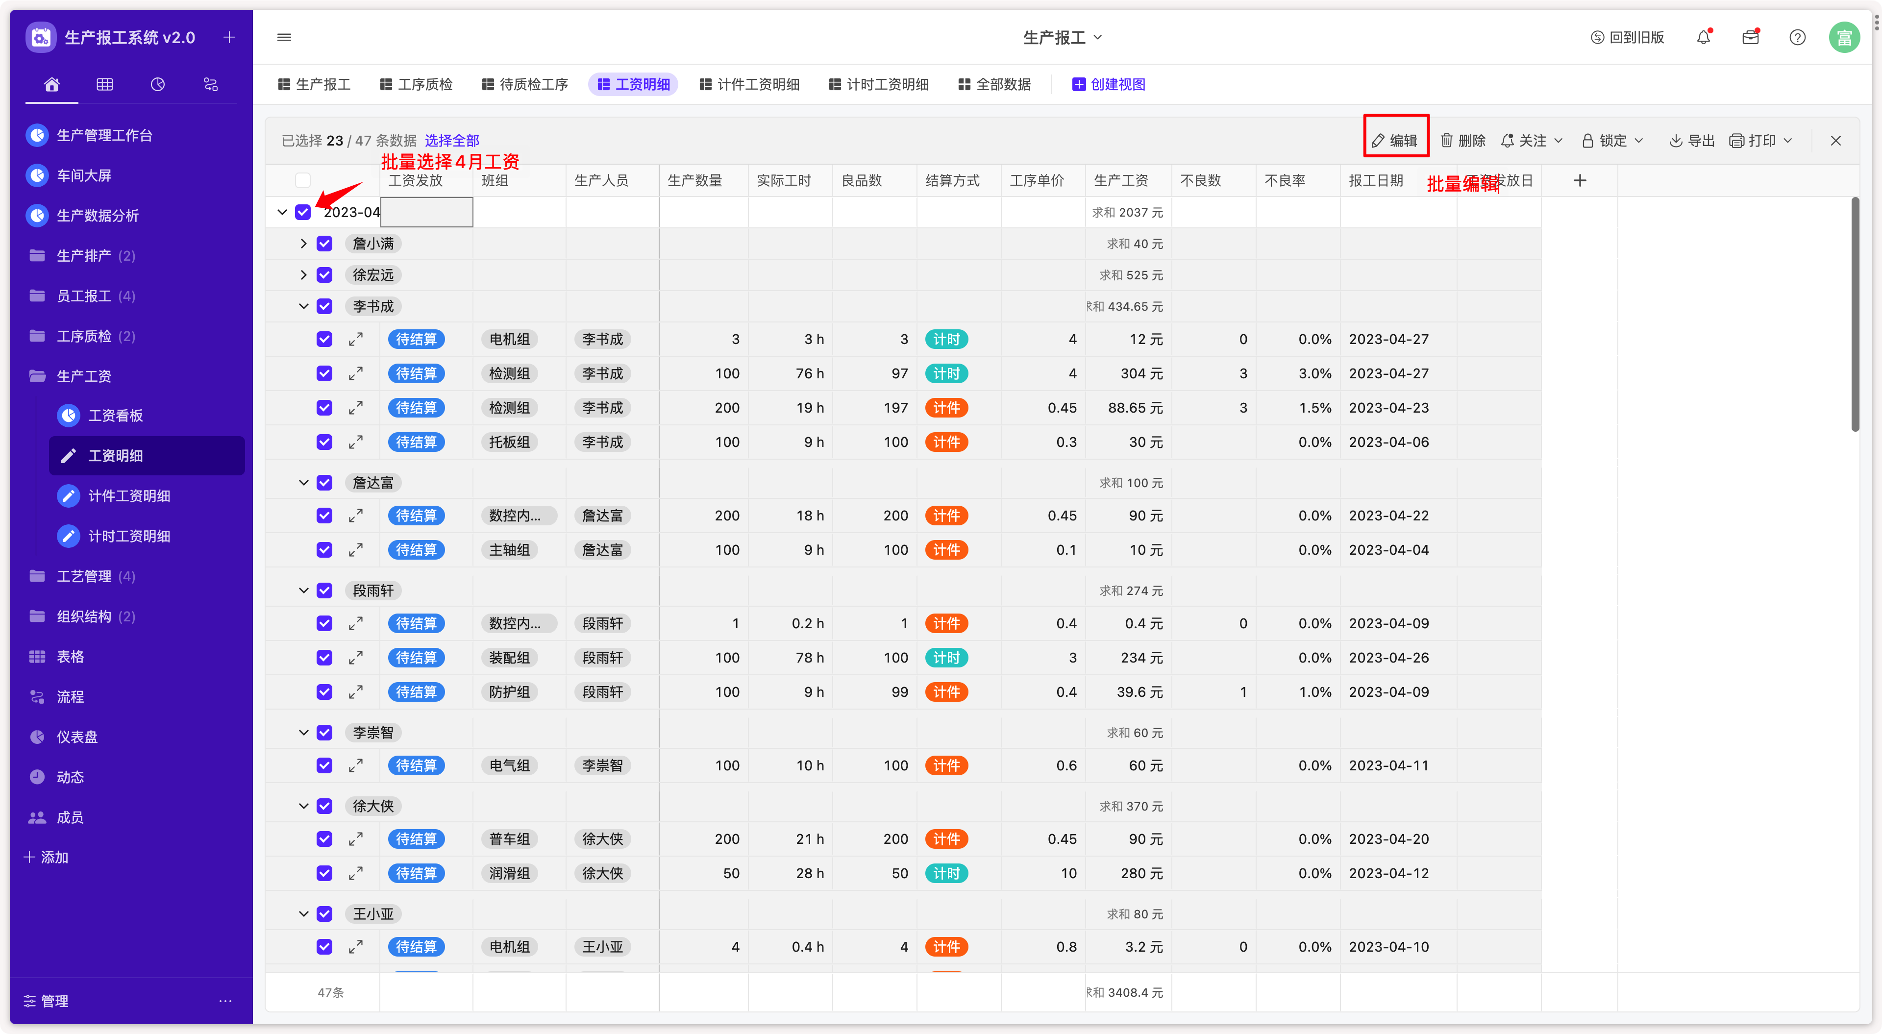1882x1034 pixels.
Task: Click the more options dots beside 管理
Action: point(225,1000)
